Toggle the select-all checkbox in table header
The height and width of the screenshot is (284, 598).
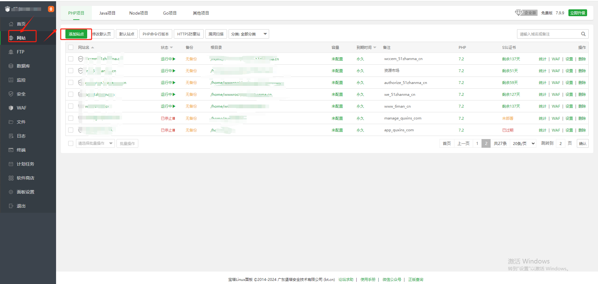click(71, 47)
